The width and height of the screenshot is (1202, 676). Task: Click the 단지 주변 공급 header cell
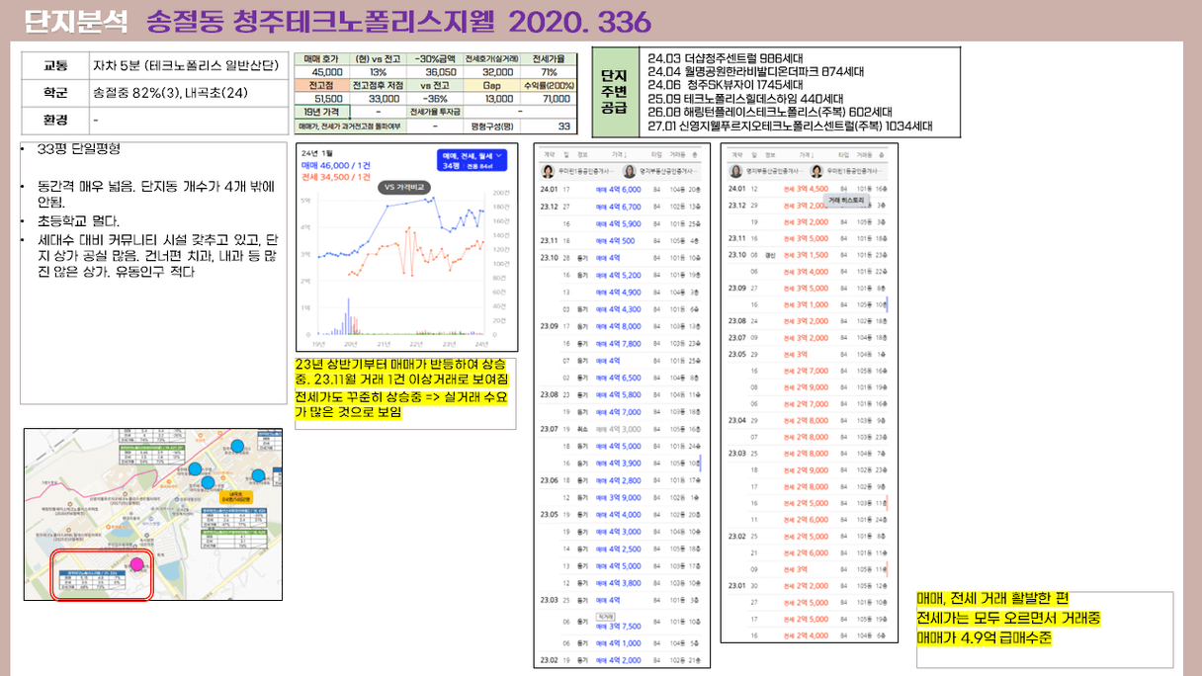coord(616,91)
